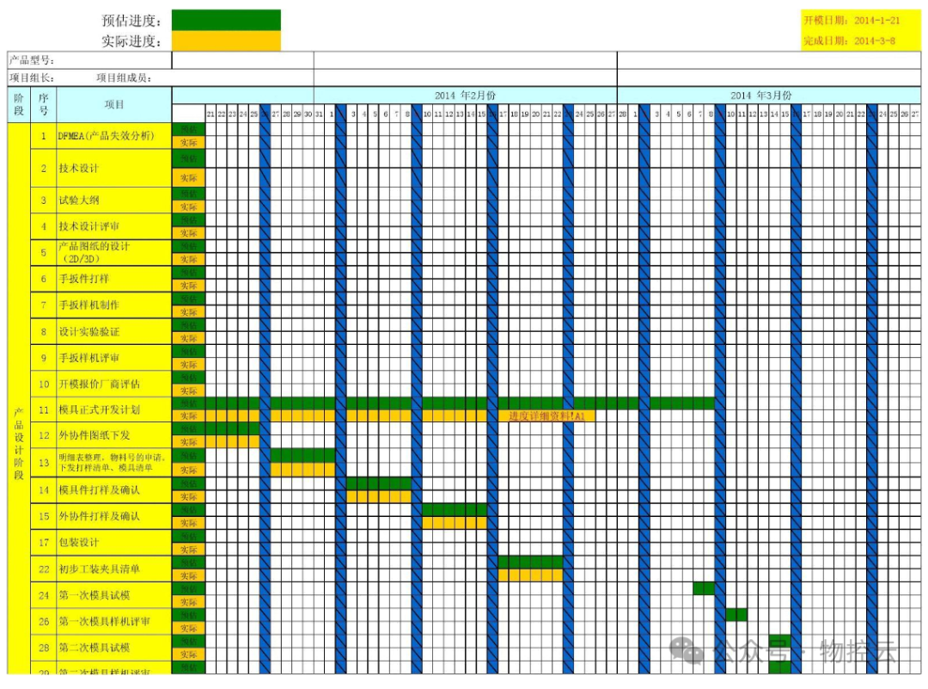Click the 设计实验验证 item cell

(114, 331)
